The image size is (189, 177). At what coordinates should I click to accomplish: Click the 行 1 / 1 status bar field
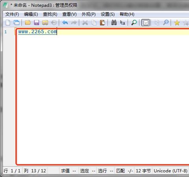[12, 171]
